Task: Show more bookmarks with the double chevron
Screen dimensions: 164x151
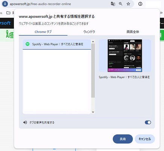Action: (x=161, y=13)
